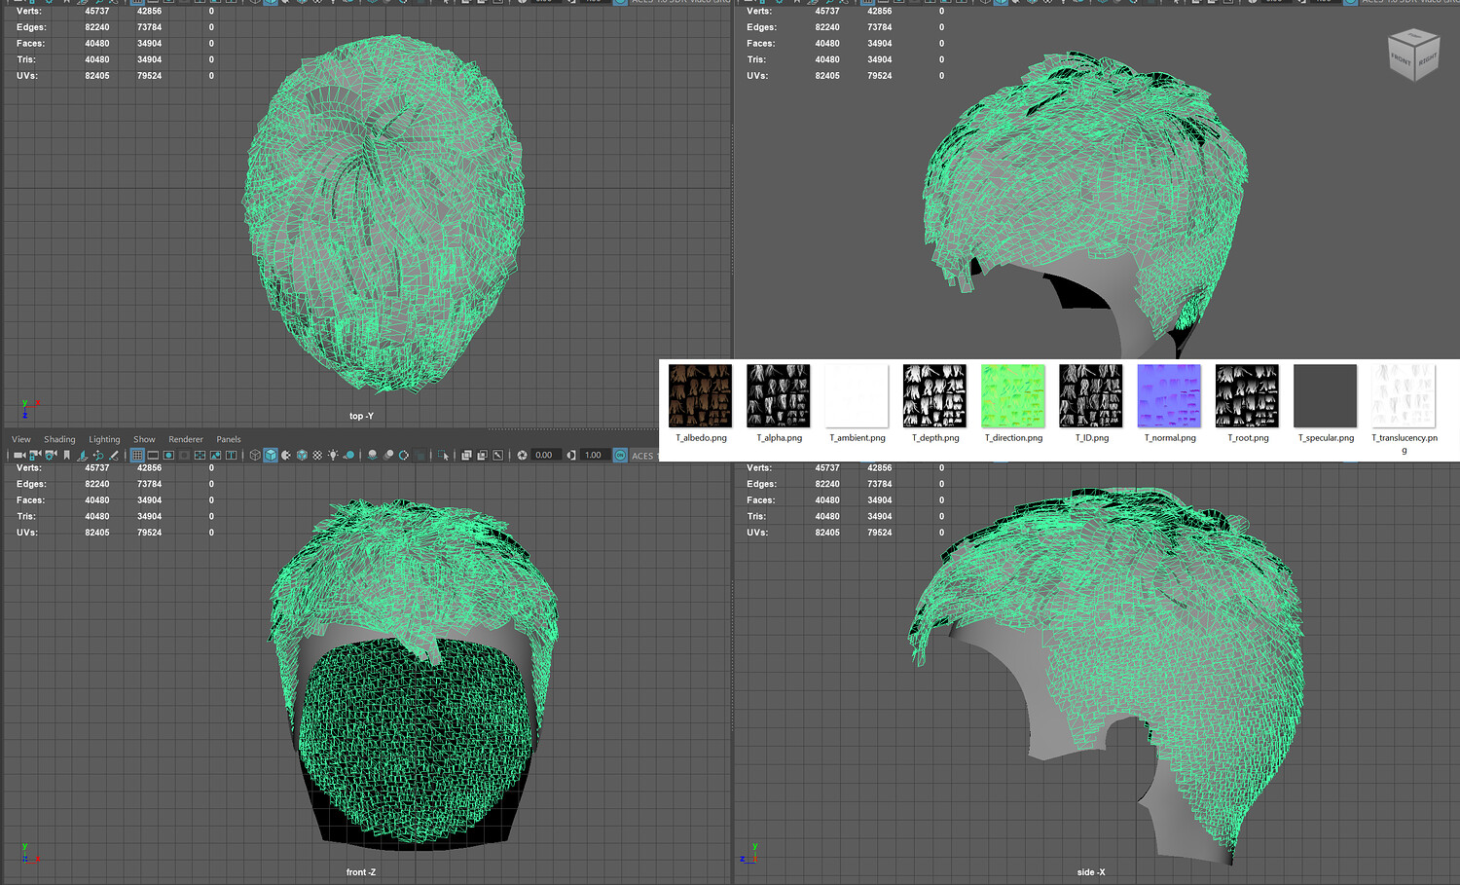
Task: Click the Multisample Anti-aliasing icon
Action: (404, 455)
